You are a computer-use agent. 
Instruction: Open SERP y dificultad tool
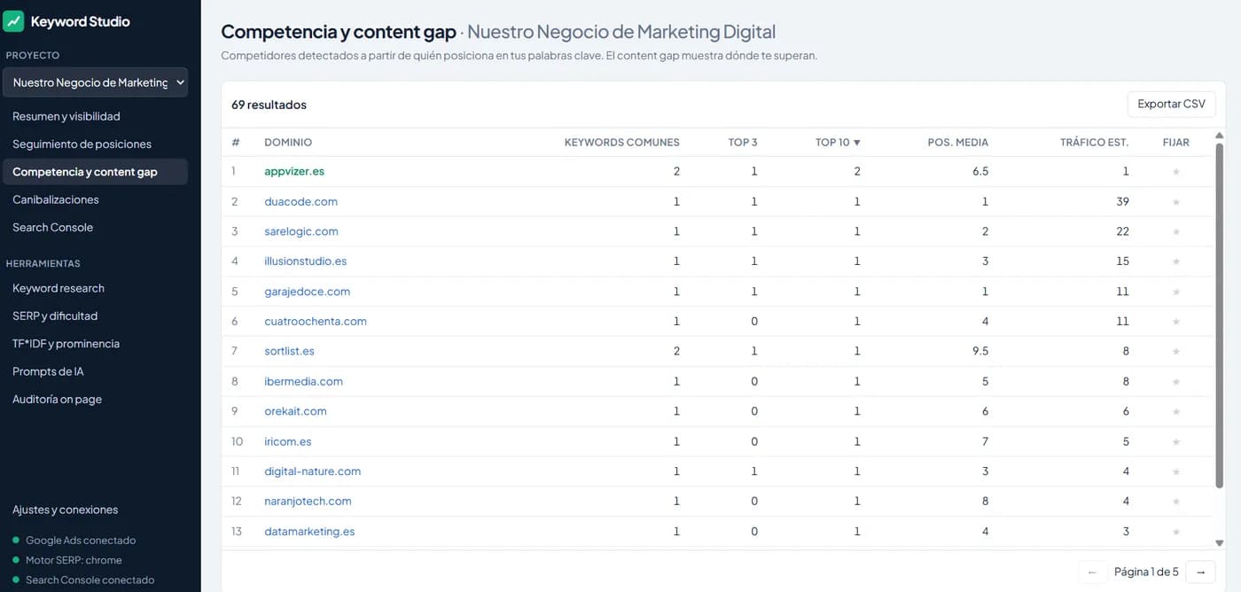pos(95,315)
